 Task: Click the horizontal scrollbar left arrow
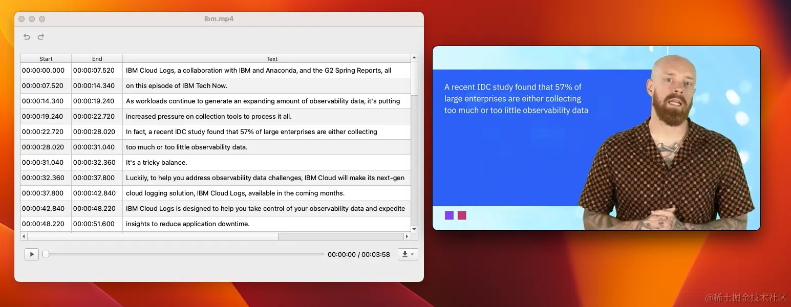click(24, 236)
